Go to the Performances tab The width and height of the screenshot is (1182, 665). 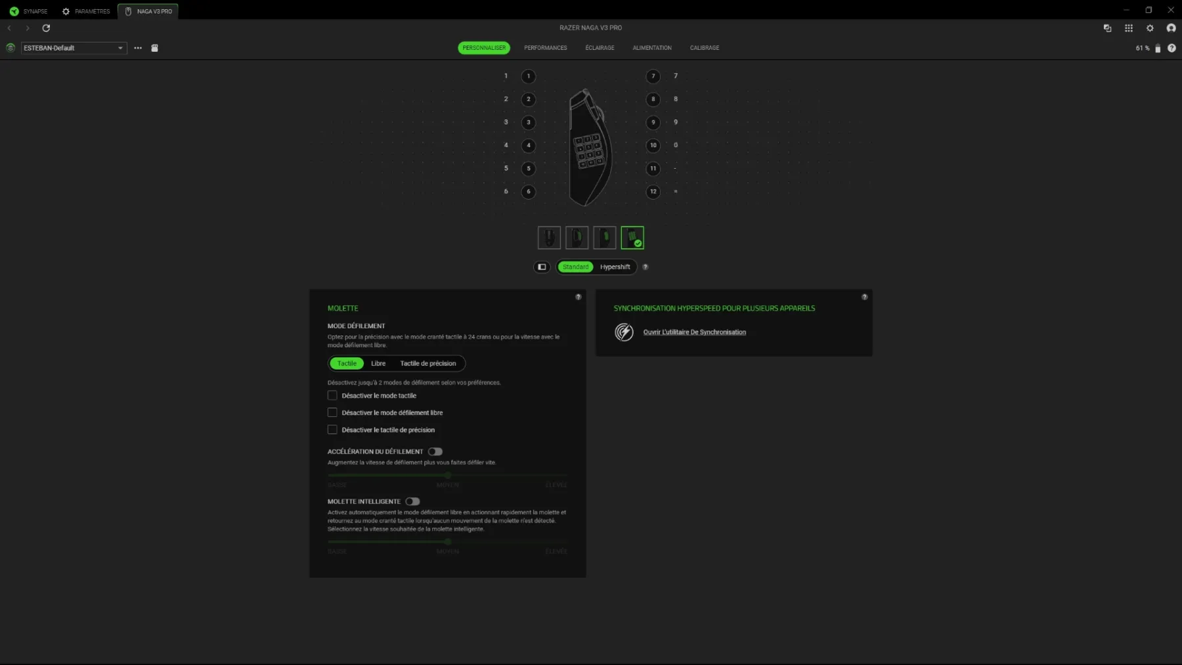point(546,48)
